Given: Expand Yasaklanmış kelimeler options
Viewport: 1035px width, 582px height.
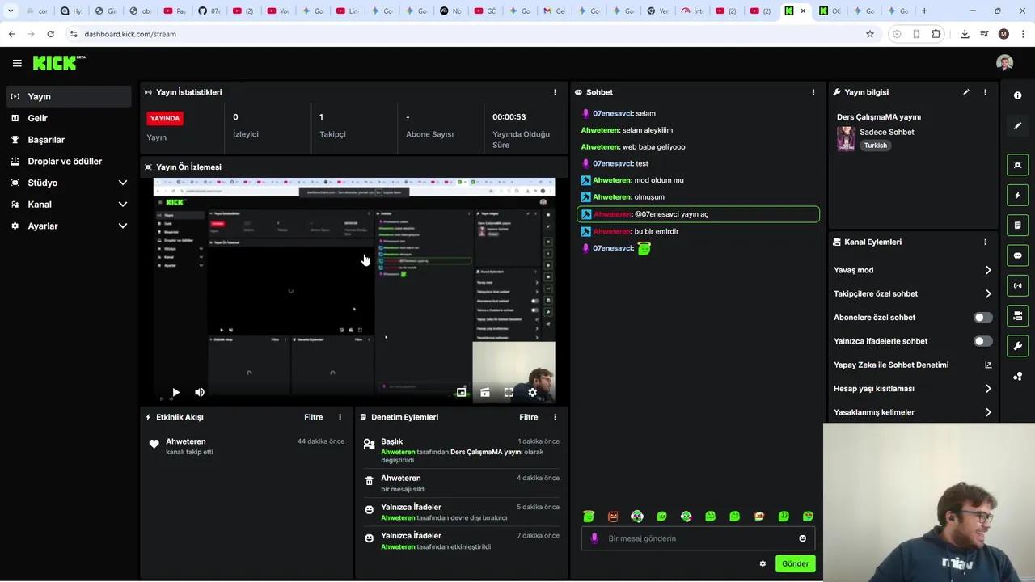Looking at the screenshot, I should (x=988, y=412).
